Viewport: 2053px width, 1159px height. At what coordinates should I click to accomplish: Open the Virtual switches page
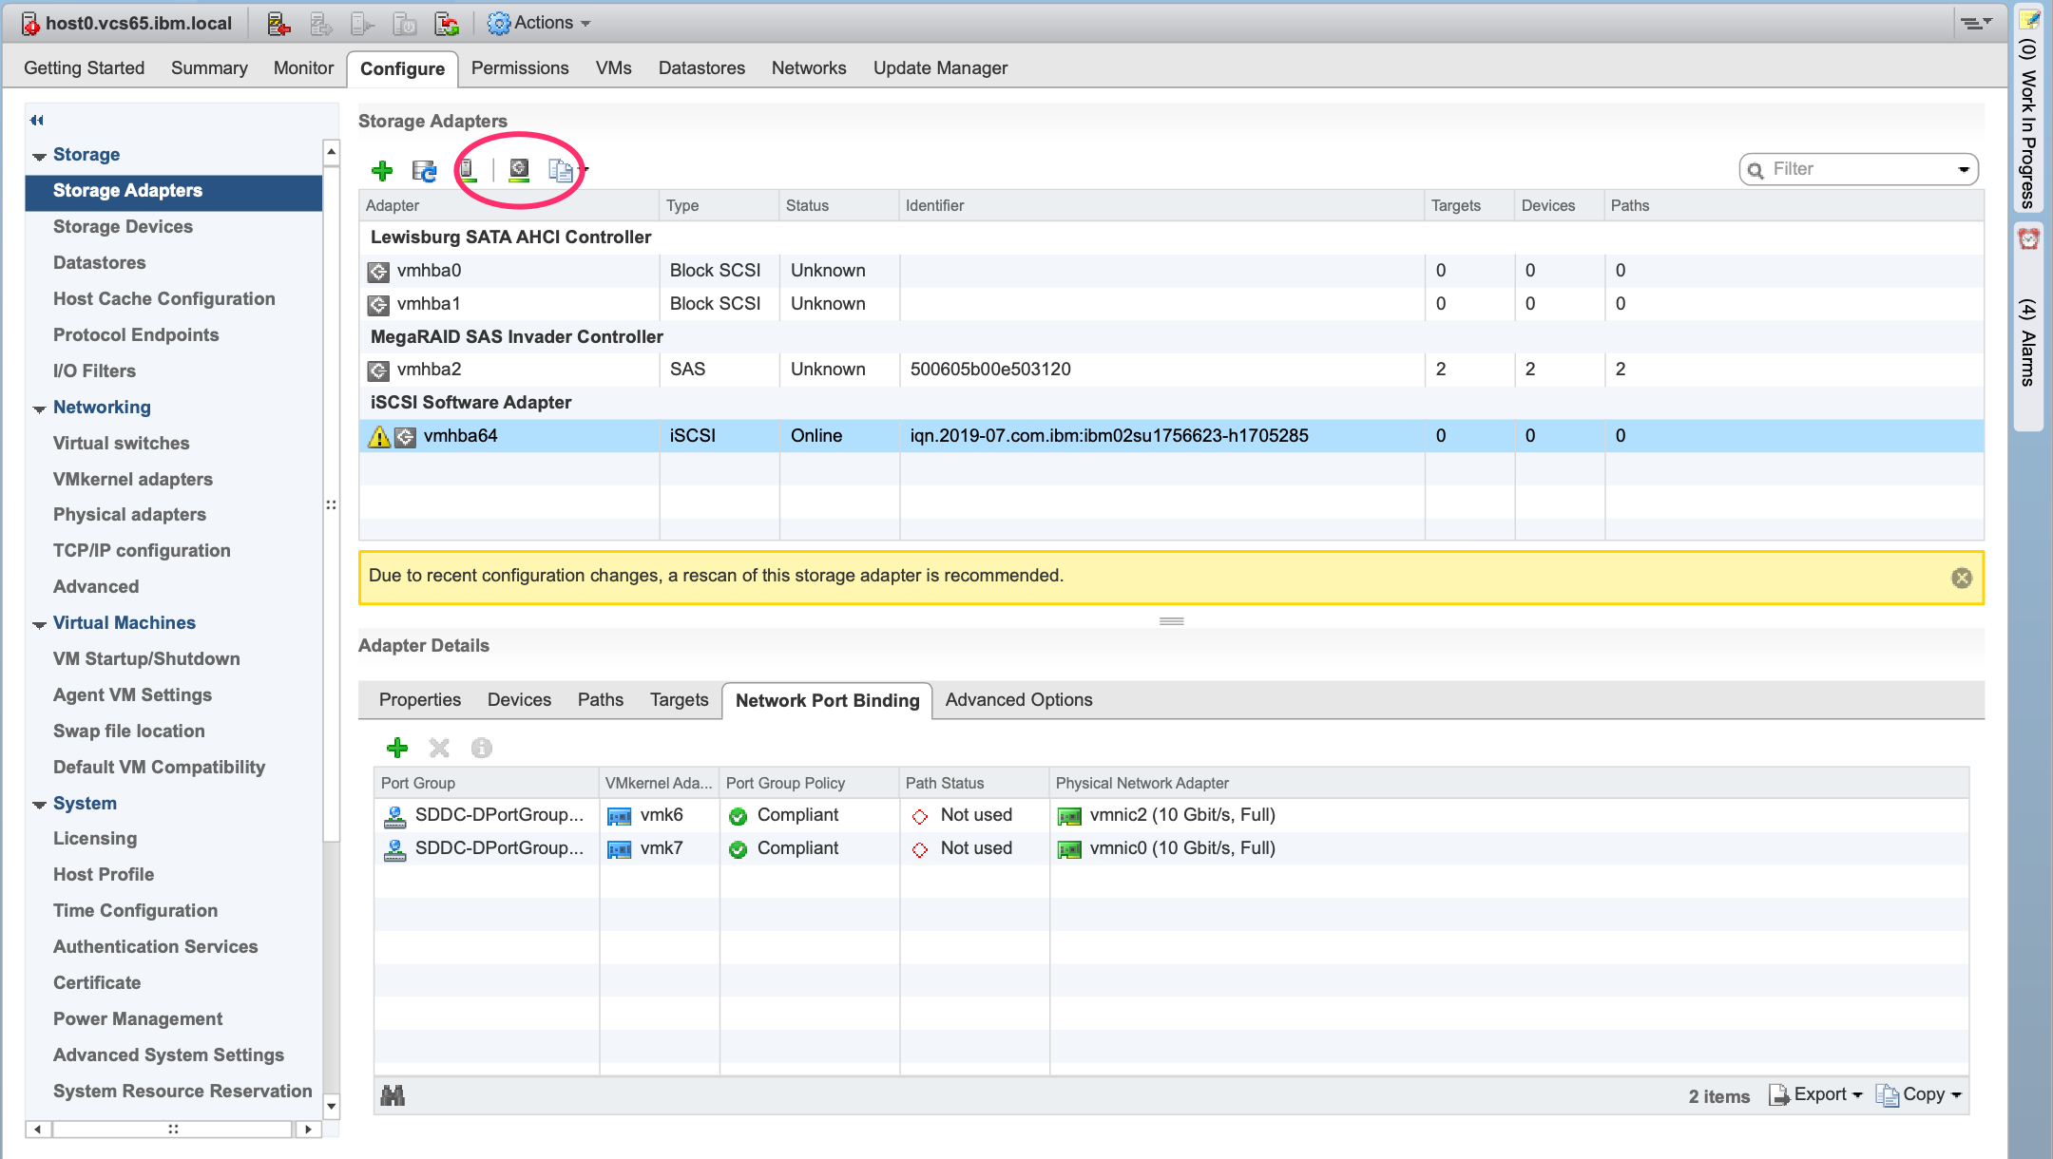(121, 444)
